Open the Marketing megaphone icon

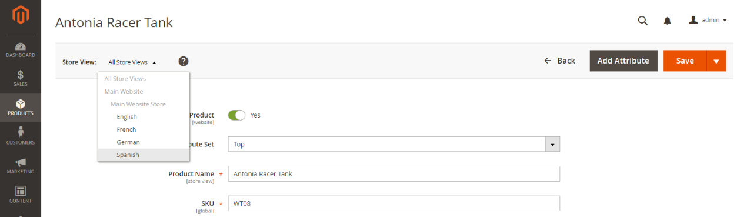[x=21, y=162]
